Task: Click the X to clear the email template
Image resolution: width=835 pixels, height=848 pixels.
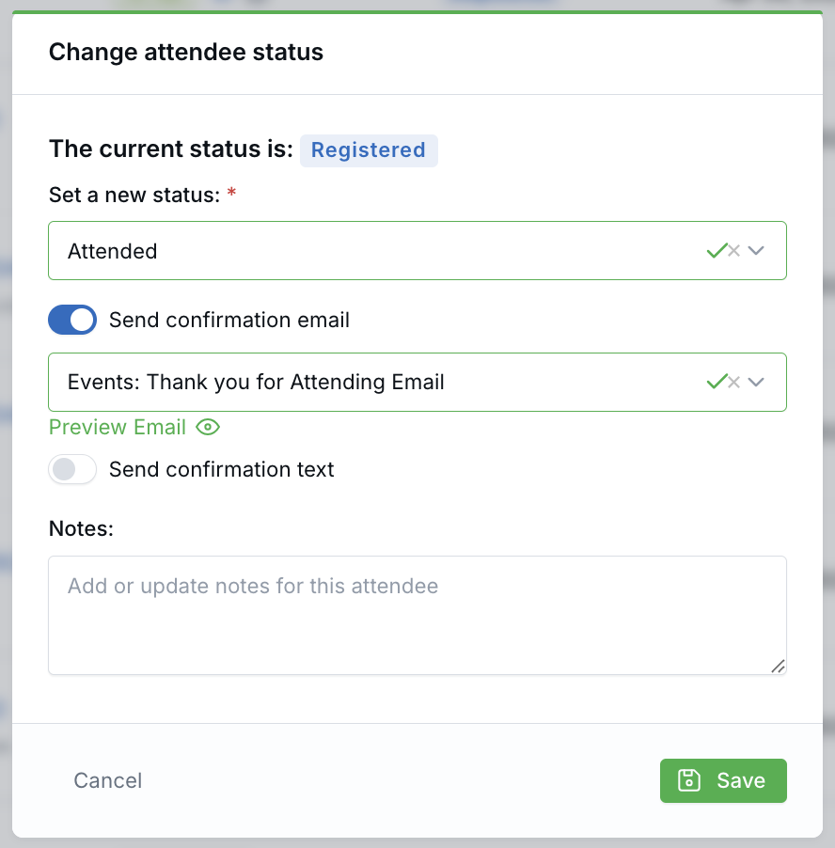Action: 733,382
